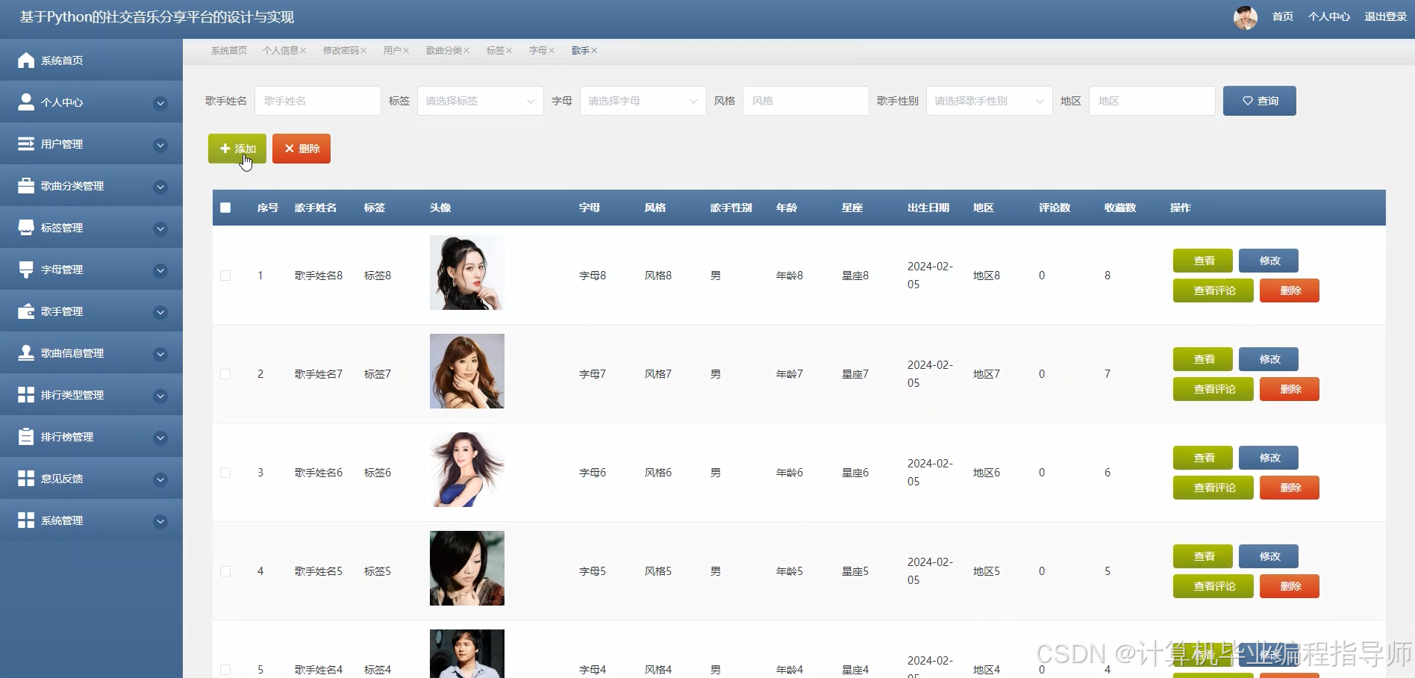Close the 标签 tab with its X
Image resolution: width=1415 pixels, height=678 pixels.
click(x=509, y=51)
